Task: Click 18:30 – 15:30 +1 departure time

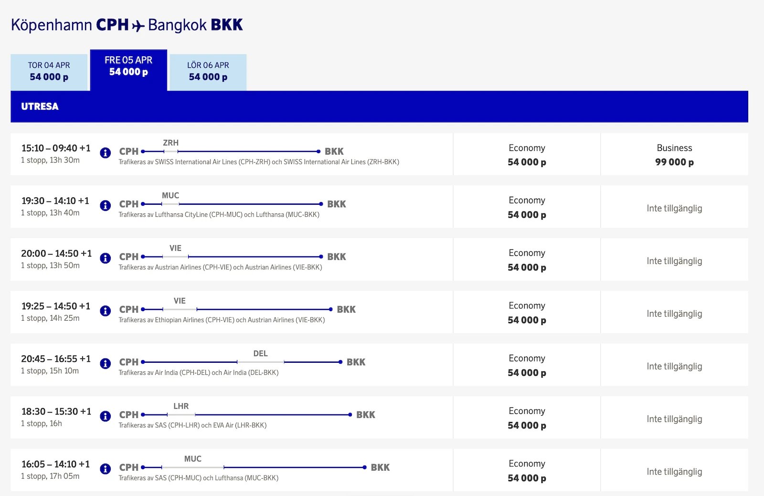Action: click(56, 412)
